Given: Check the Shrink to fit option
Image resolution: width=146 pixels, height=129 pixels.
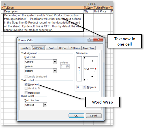Looking at the screenshot, I should (26, 88).
